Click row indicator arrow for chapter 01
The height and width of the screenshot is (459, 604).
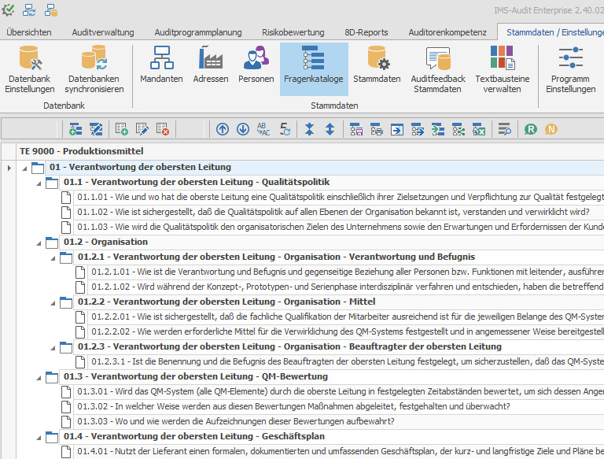(x=9, y=168)
